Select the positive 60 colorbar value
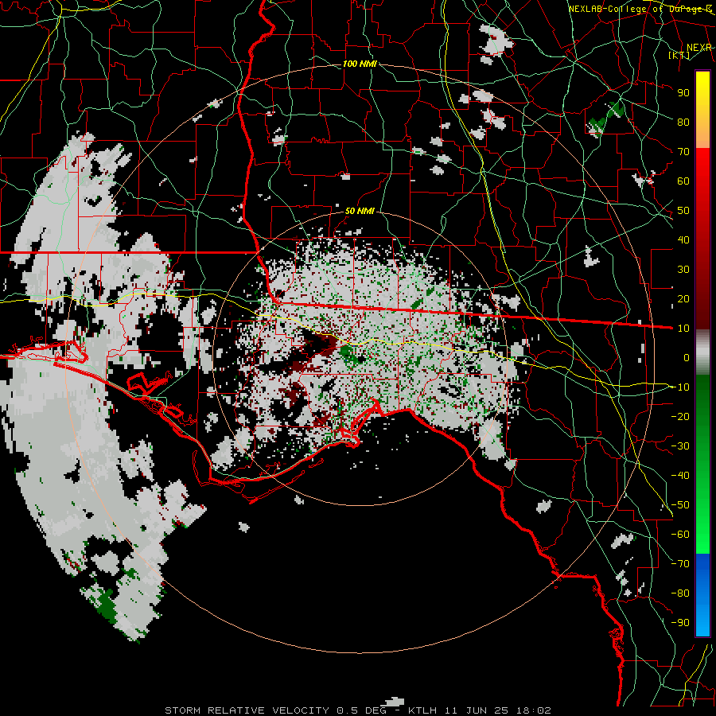 click(x=683, y=181)
